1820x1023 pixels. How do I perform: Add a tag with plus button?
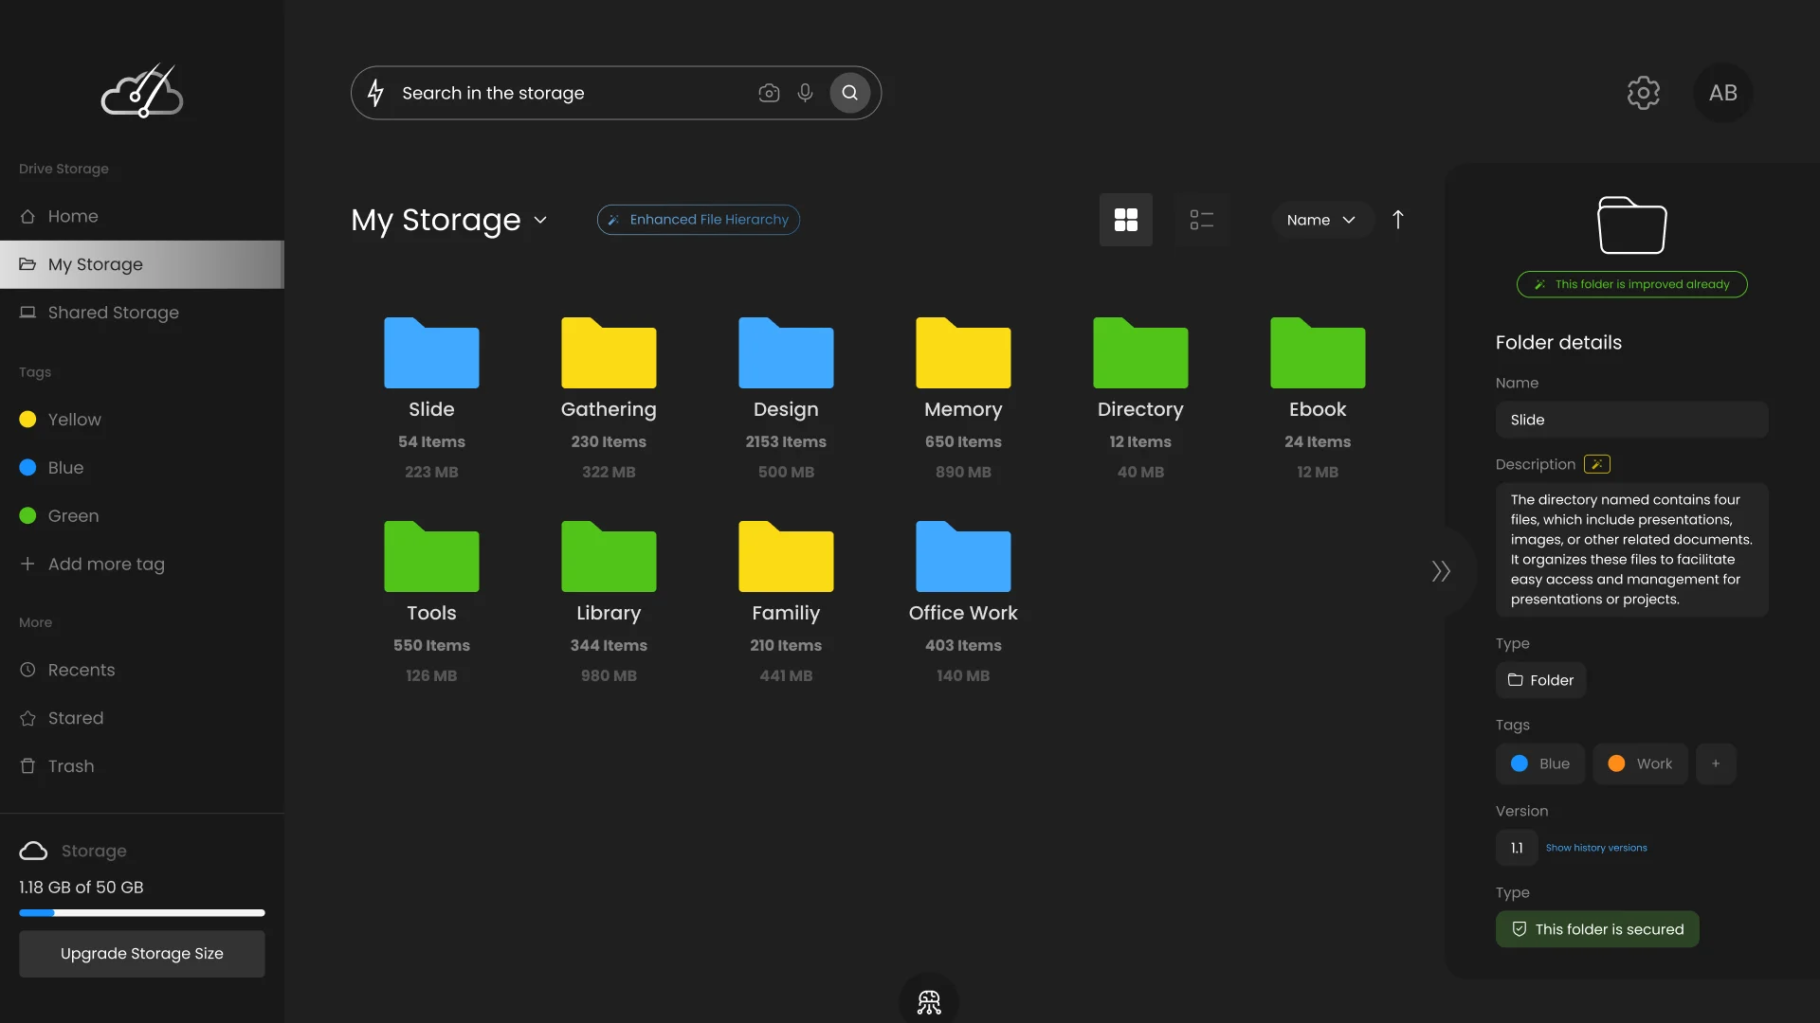[x=1716, y=763]
